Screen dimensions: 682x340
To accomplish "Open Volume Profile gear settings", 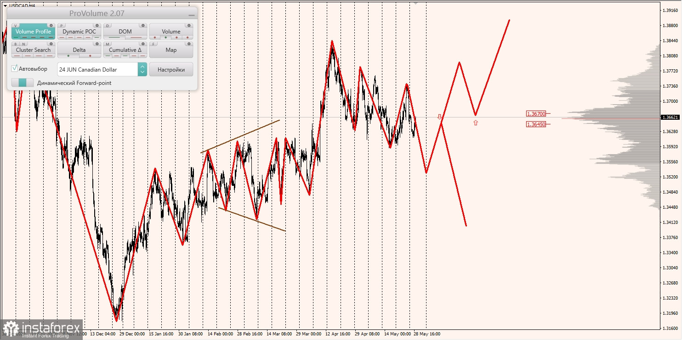I will (51, 25).
